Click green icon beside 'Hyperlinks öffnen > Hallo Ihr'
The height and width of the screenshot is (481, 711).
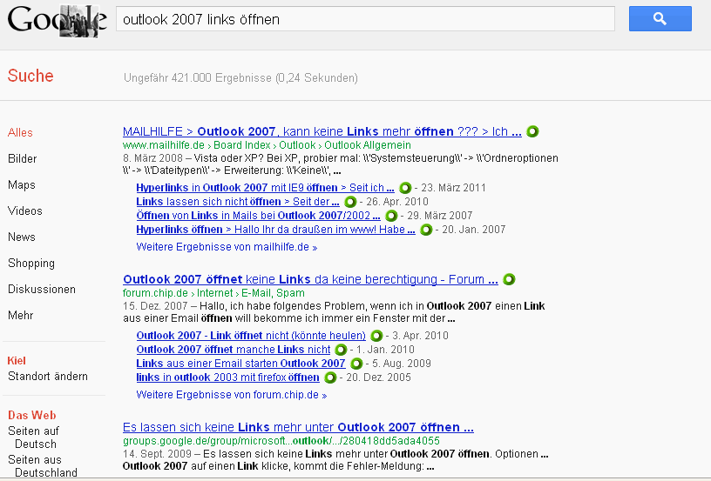tap(426, 230)
